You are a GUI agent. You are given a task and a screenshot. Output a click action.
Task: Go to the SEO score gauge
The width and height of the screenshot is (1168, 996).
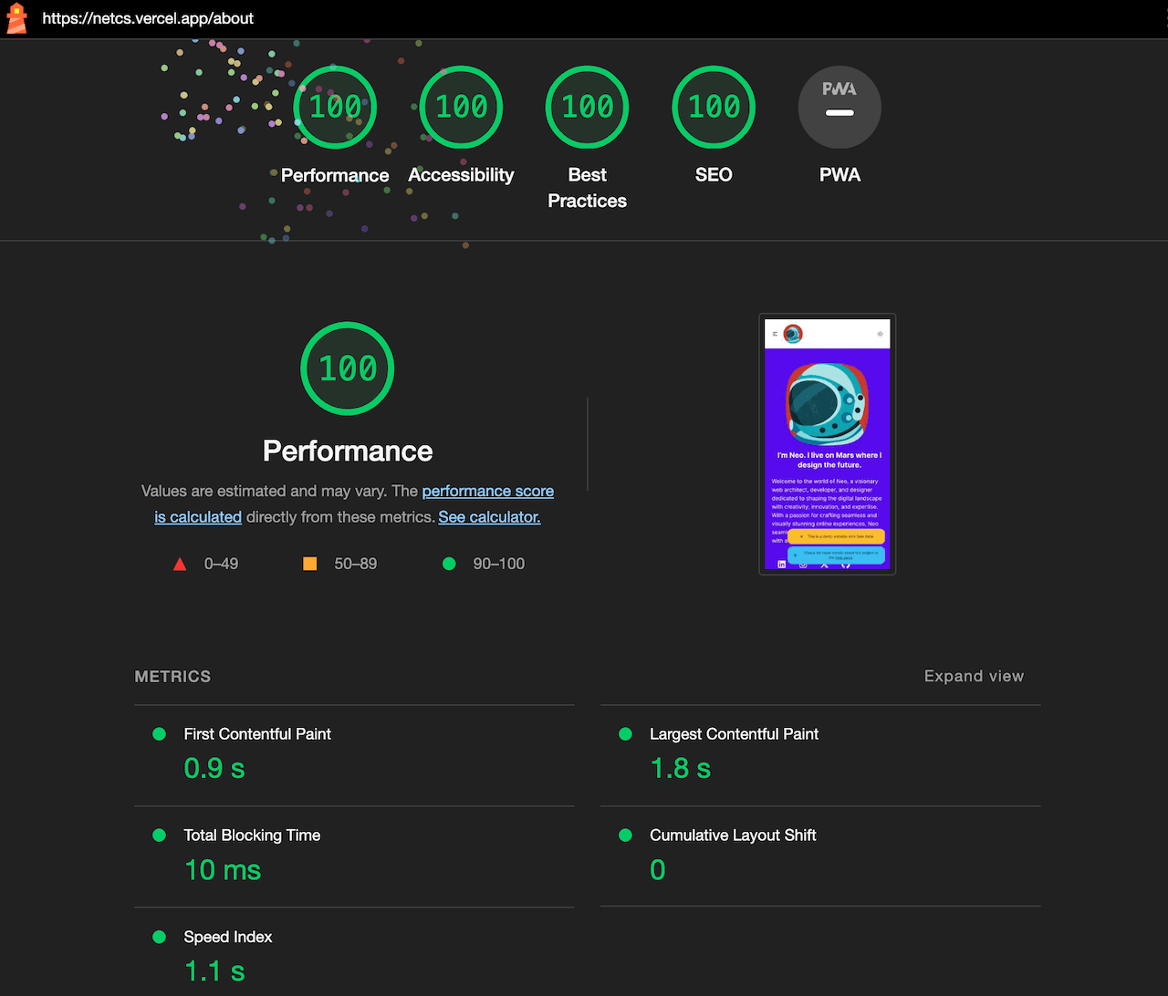[714, 108]
